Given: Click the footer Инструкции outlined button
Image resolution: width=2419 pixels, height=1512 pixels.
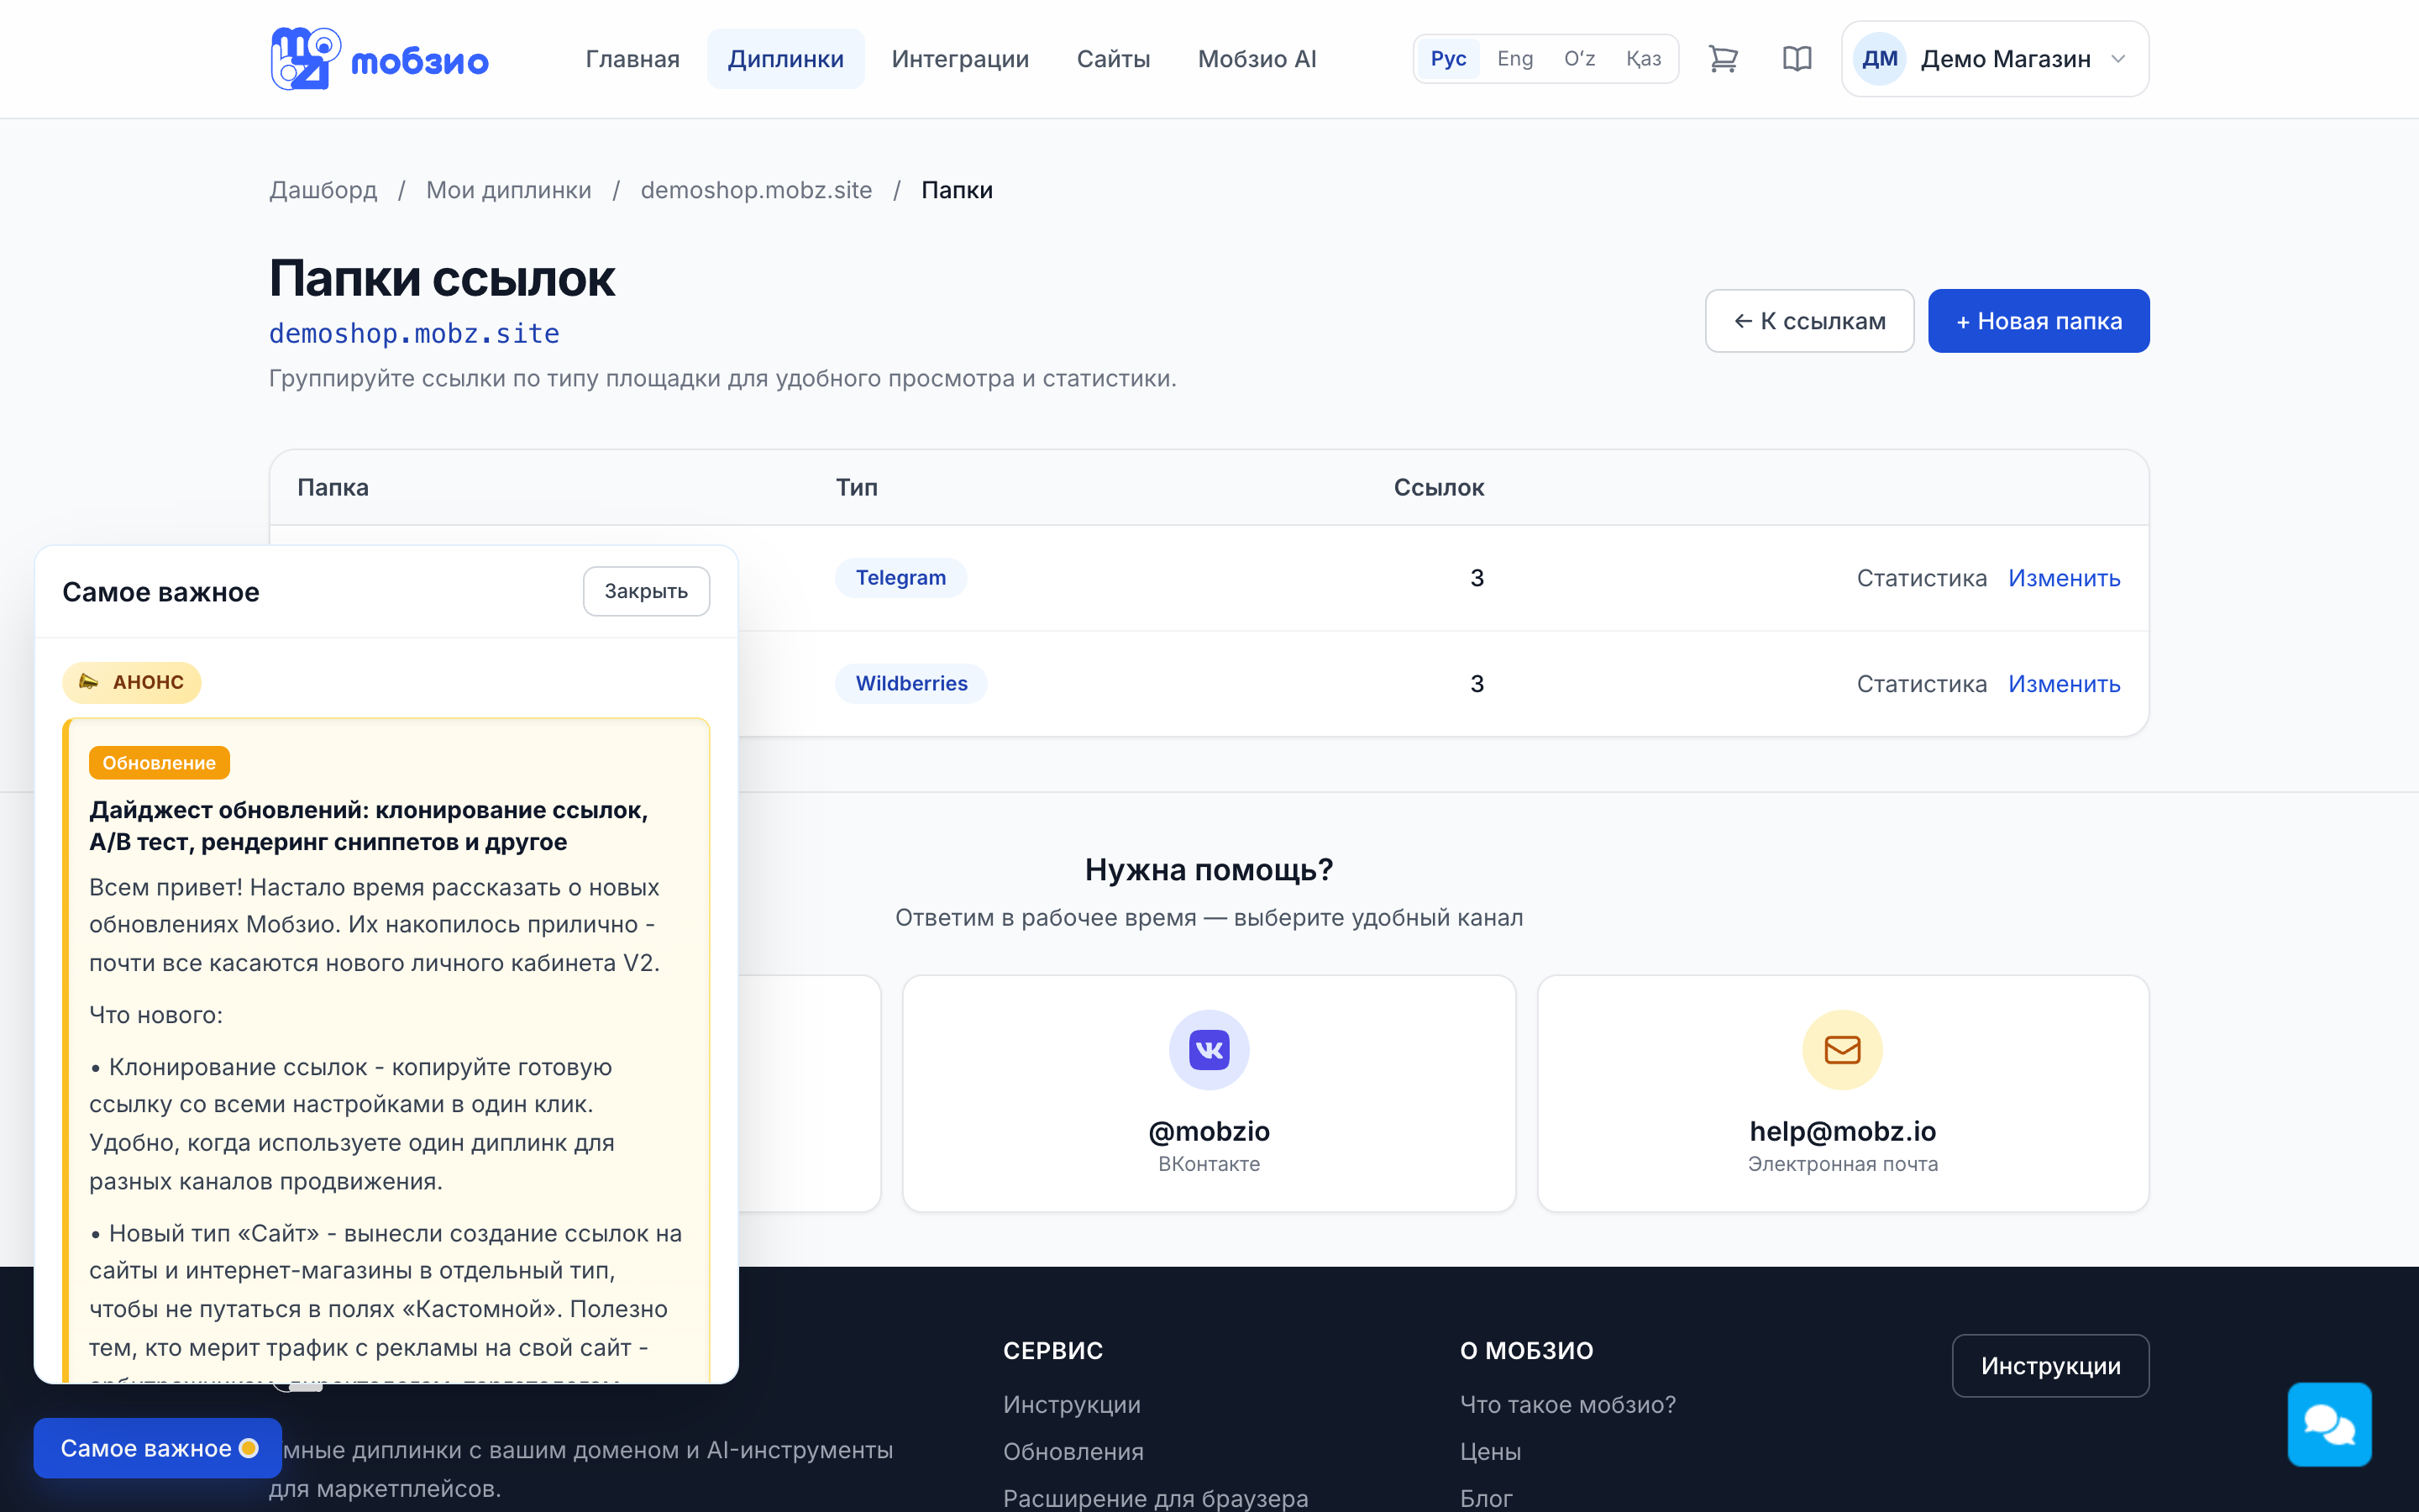Looking at the screenshot, I should pyautogui.click(x=2050, y=1366).
